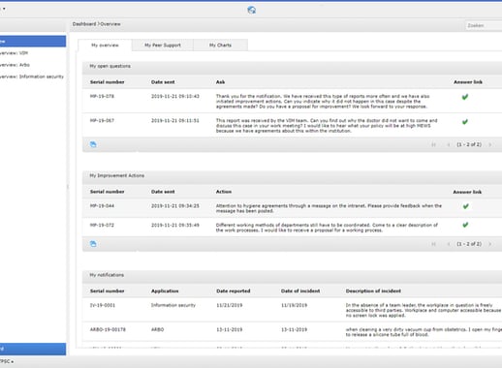Open answer link checkmark for MP-19-067
This screenshot has height=368, width=502.
point(465,122)
